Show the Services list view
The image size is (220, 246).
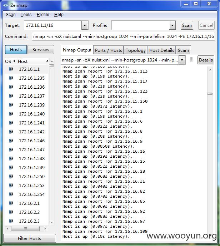41,50
